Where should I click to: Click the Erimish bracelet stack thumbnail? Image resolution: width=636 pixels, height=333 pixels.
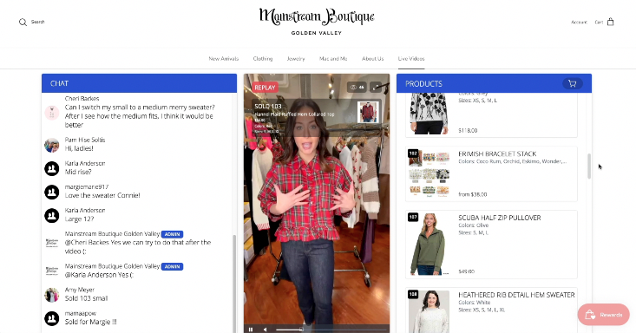click(x=429, y=173)
